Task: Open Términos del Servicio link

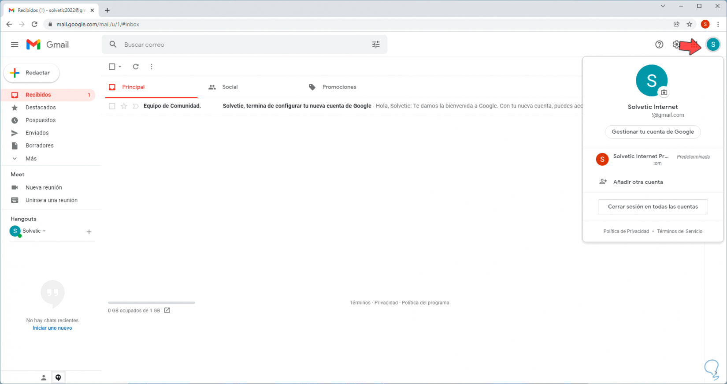Action: 679,231
